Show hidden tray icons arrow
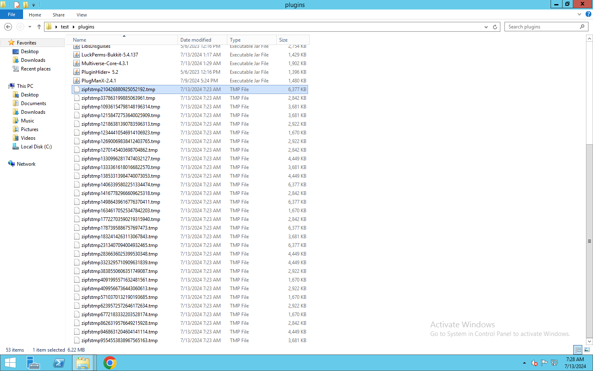This screenshot has height=371, width=593. [x=524, y=363]
